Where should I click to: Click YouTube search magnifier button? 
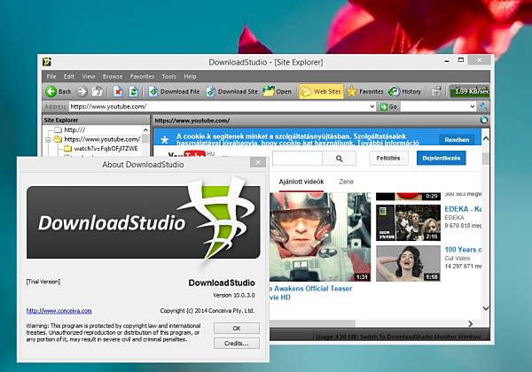tap(339, 159)
